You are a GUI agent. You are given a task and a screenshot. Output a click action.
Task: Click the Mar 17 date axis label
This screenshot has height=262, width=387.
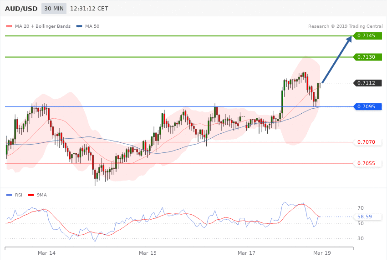coord(246,253)
